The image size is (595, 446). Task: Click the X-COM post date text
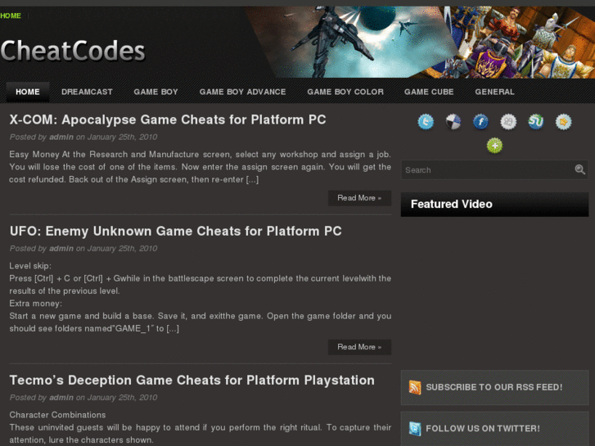122,137
